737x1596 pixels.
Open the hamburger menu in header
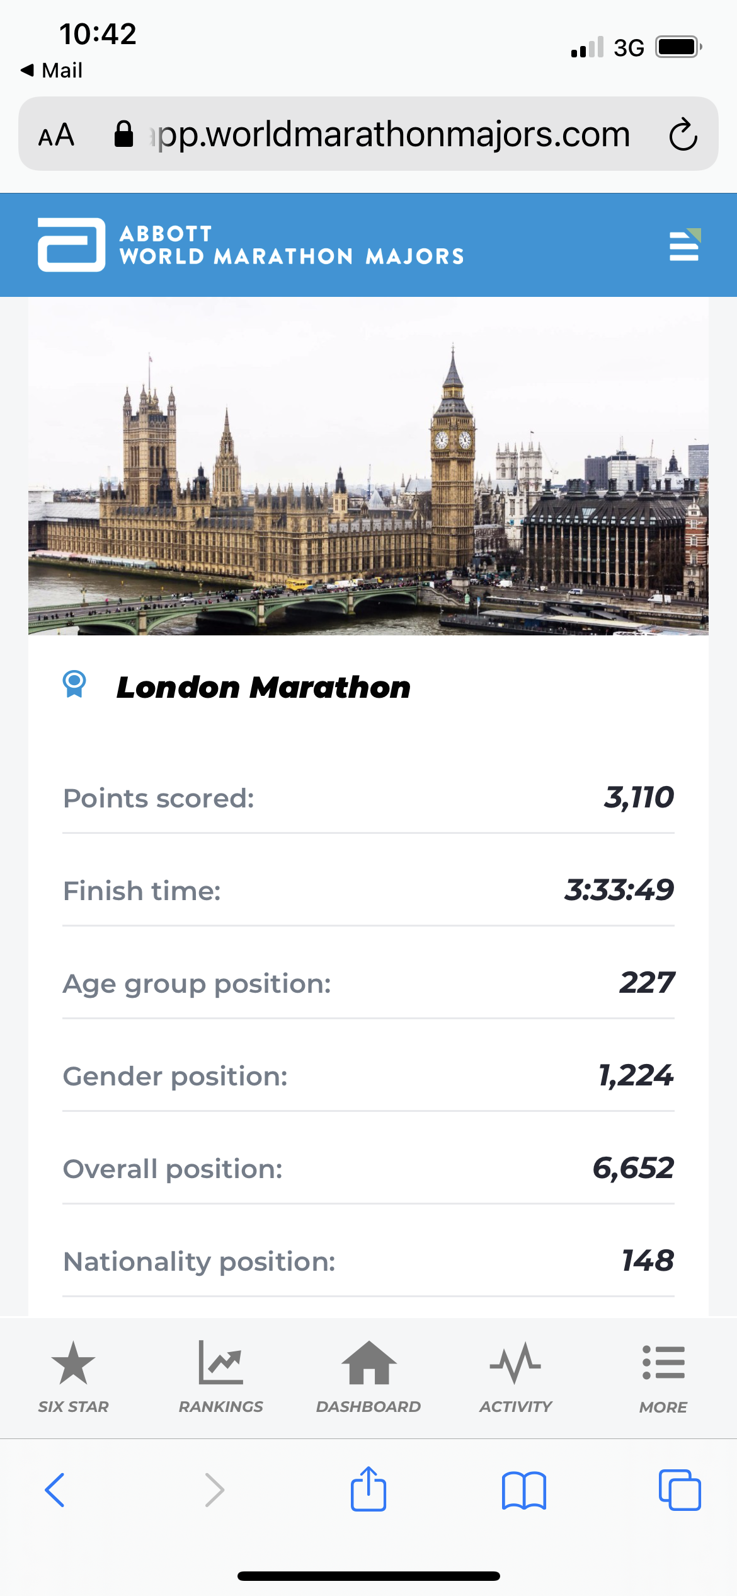pyautogui.click(x=684, y=245)
